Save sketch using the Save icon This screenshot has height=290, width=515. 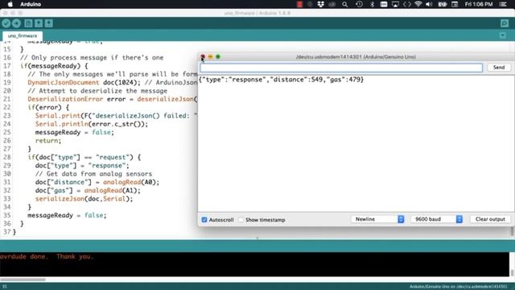pos(48,23)
